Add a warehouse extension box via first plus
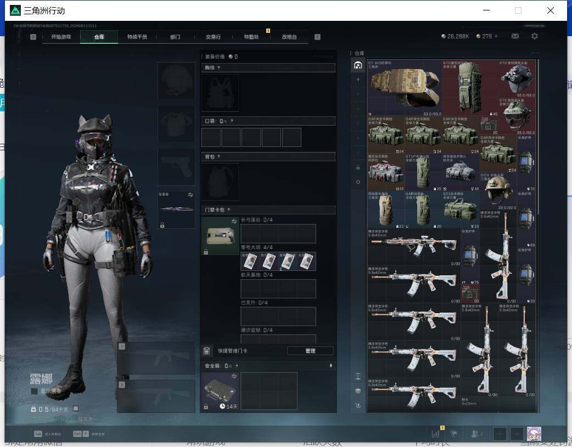 pos(358,80)
